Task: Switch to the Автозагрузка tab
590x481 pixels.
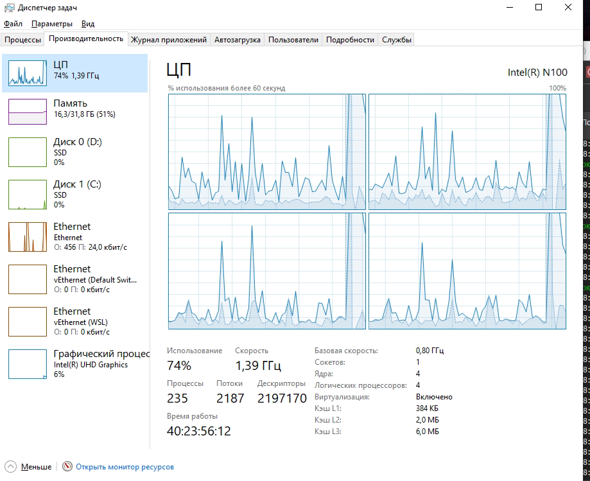Action: click(238, 40)
